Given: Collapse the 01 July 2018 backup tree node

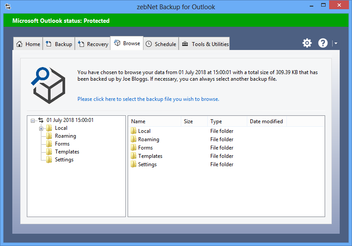Looking at the screenshot, I should click(33, 121).
